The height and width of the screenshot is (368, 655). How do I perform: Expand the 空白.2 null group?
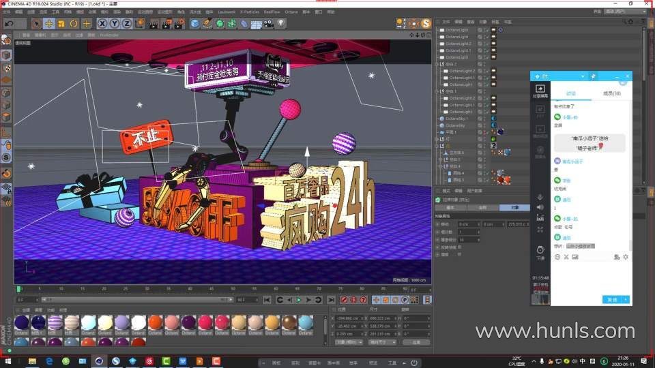pos(438,64)
